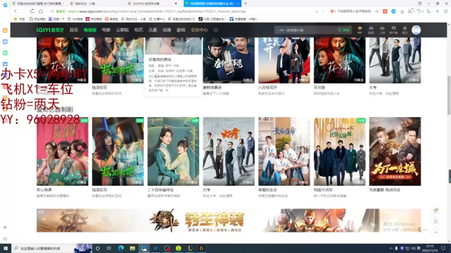Open the client download icon in header
Viewport: 451px width, 253px height.
[393, 30]
